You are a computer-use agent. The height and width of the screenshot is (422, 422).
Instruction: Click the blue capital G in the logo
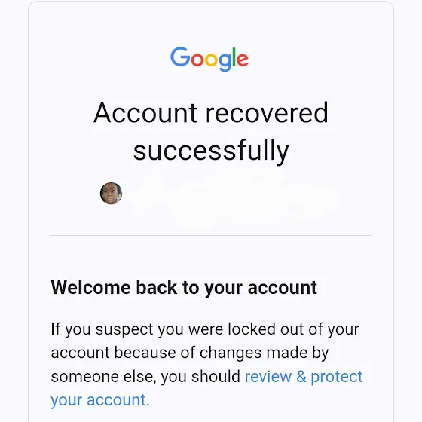[180, 57]
